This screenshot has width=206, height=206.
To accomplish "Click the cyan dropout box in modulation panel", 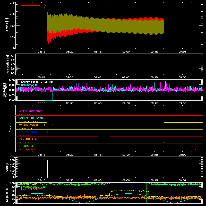I will [x=49, y=96].
